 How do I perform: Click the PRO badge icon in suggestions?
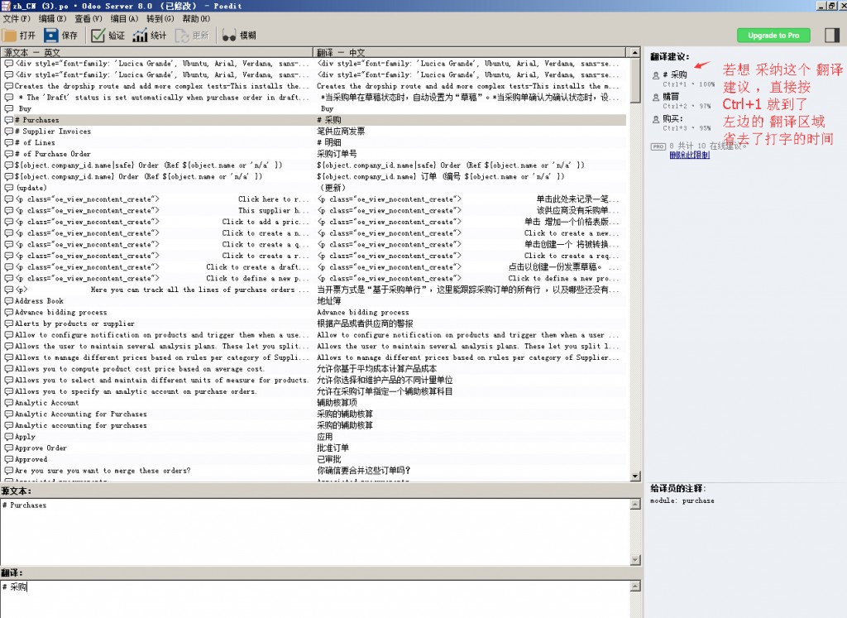pos(658,146)
